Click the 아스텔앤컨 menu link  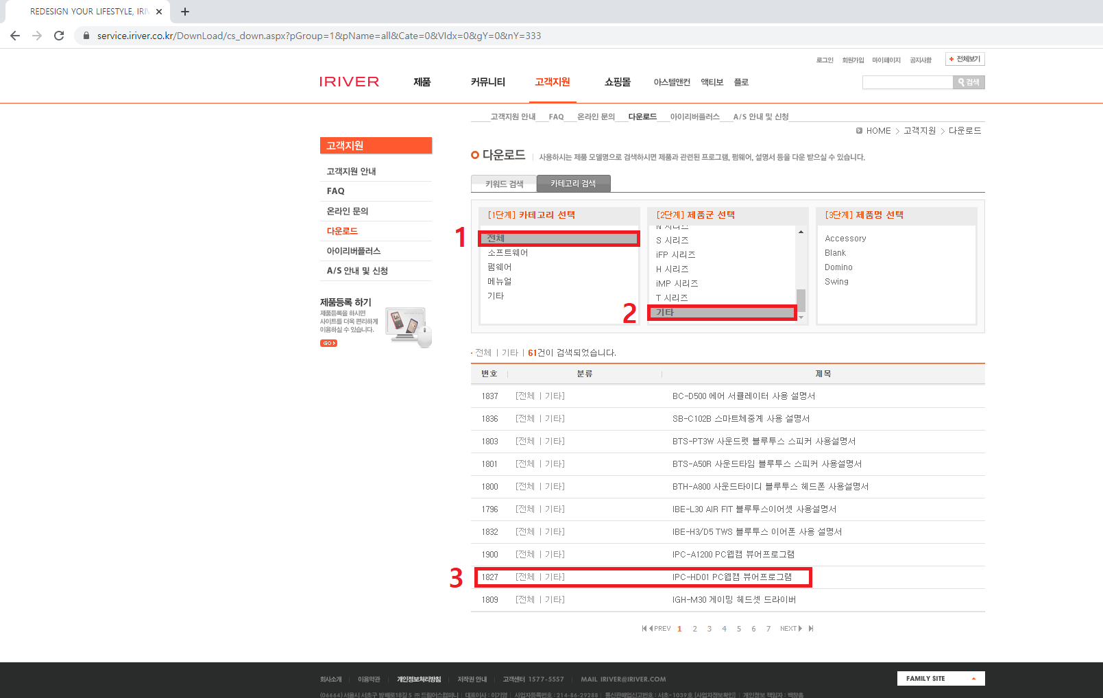tap(672, 82)
